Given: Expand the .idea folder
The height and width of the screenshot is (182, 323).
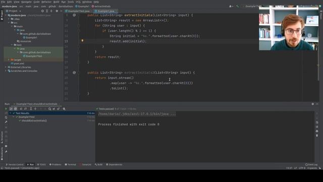Looking at the screenshot, I should [x=9, y=19].
